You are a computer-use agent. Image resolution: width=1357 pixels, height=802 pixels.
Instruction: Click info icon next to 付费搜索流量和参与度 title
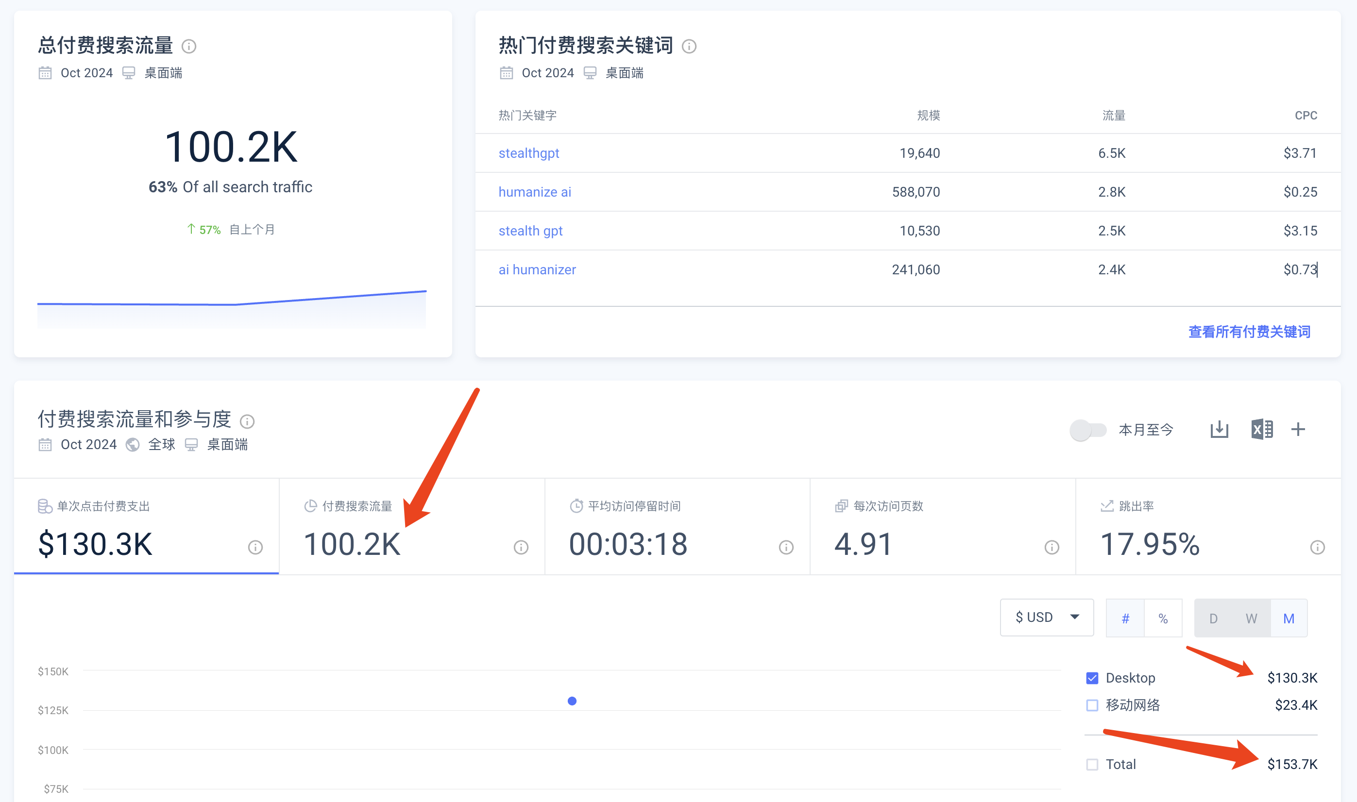point(247,421)
